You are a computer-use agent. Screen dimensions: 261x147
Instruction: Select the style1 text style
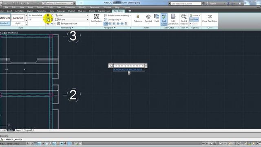[18, 20]
